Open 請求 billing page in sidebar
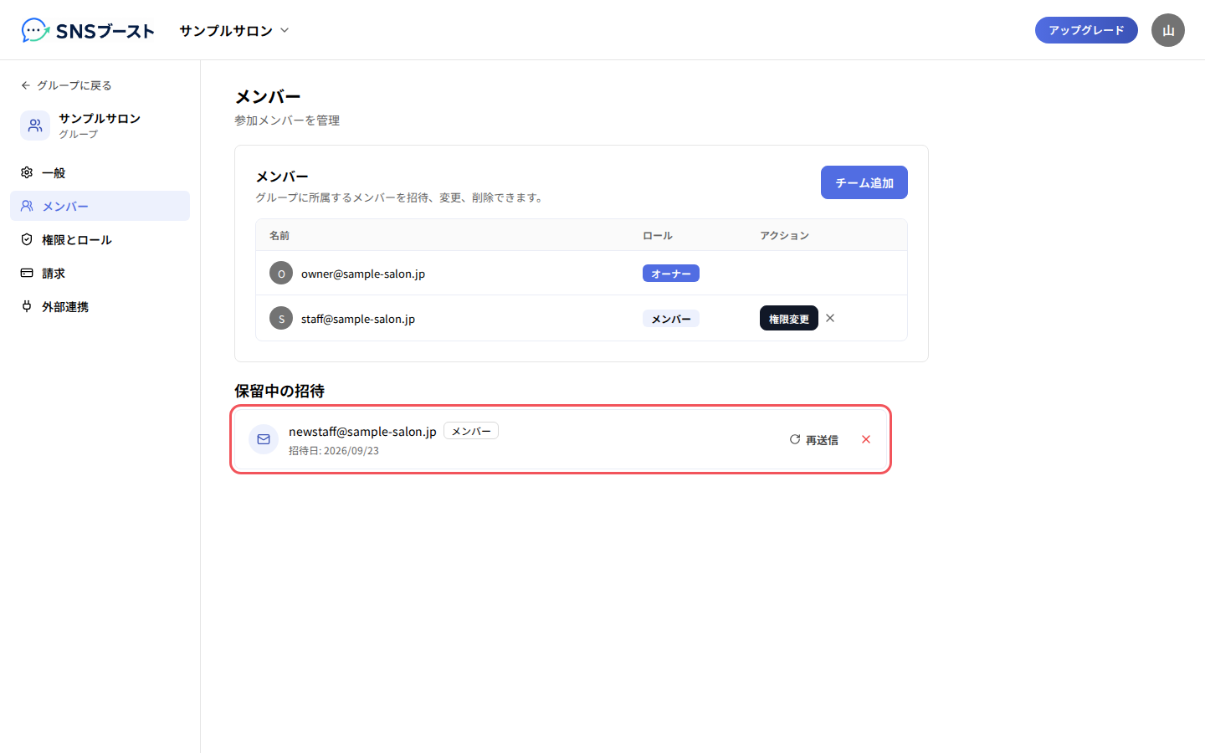 pos(100,273)
